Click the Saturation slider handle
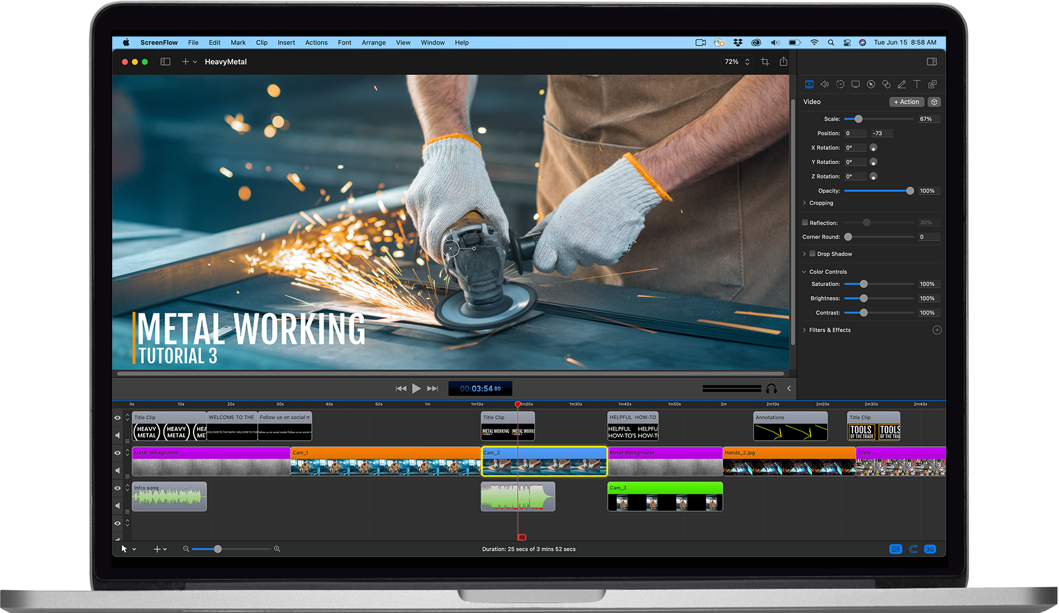This screenshot has width=1059, height=613. coord(862,284)
